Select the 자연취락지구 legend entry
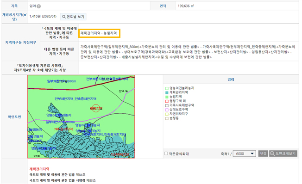The height and width of the screenshot is (184, 302). pyautogui.click(x=176, y=114)
